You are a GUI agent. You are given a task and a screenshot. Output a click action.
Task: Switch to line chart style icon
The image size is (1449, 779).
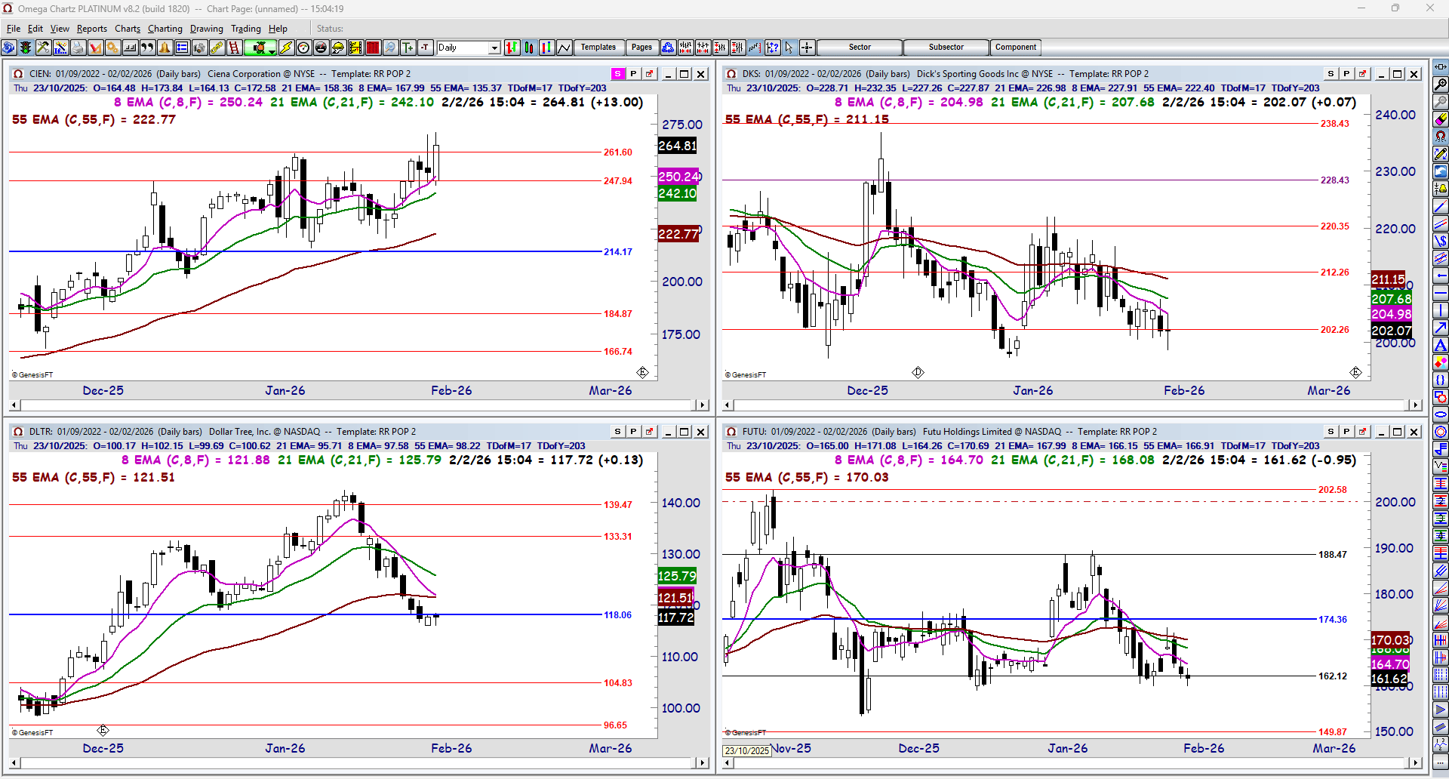pyautogui.click(x=564, y=48)
